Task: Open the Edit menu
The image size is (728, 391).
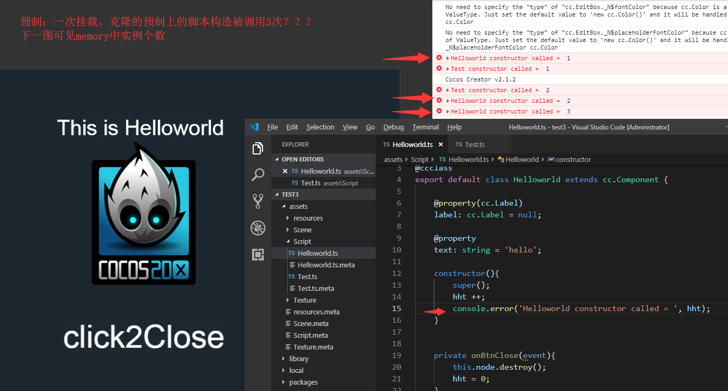Action: coord(292,127)
